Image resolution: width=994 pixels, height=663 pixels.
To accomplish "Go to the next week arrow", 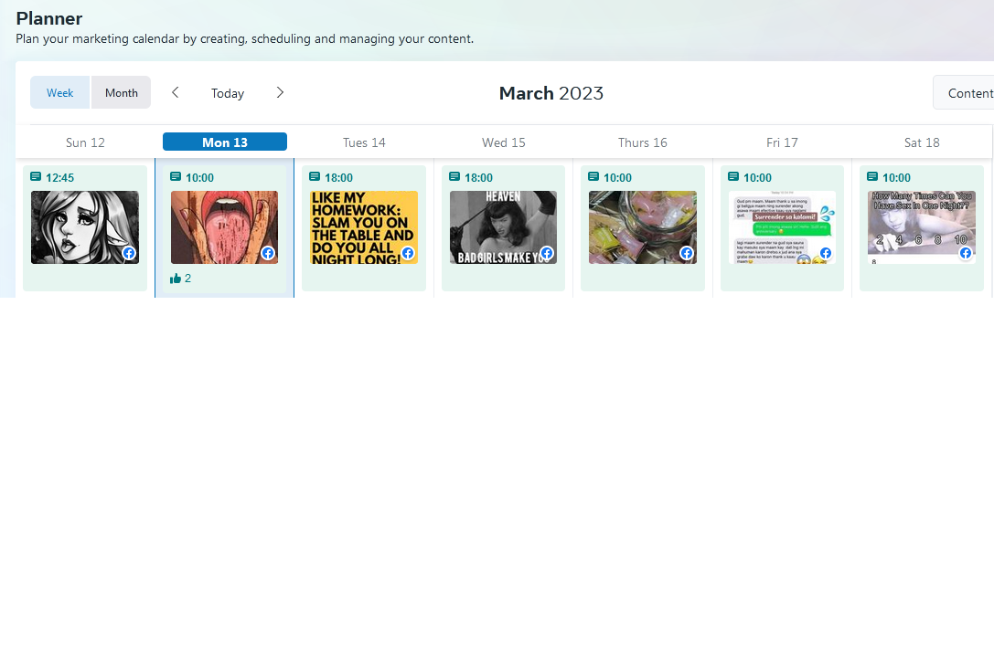I will pyautogui.click(x=280, y=92).
